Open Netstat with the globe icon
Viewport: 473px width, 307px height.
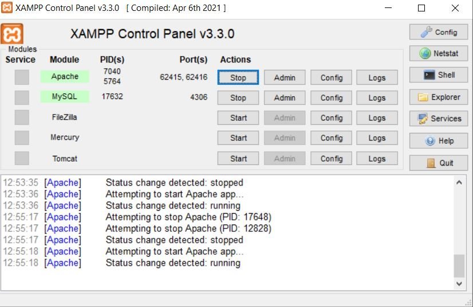point(439,53)
